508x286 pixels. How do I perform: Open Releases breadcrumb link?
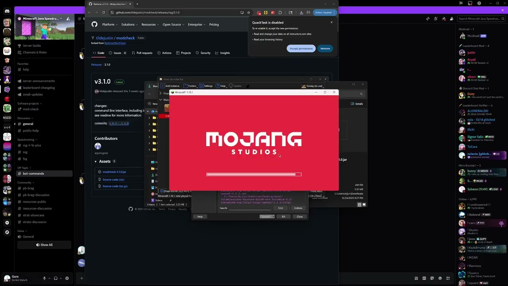[x=96, y=64]
